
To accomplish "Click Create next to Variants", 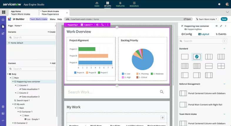I will [x=51, y=32].
